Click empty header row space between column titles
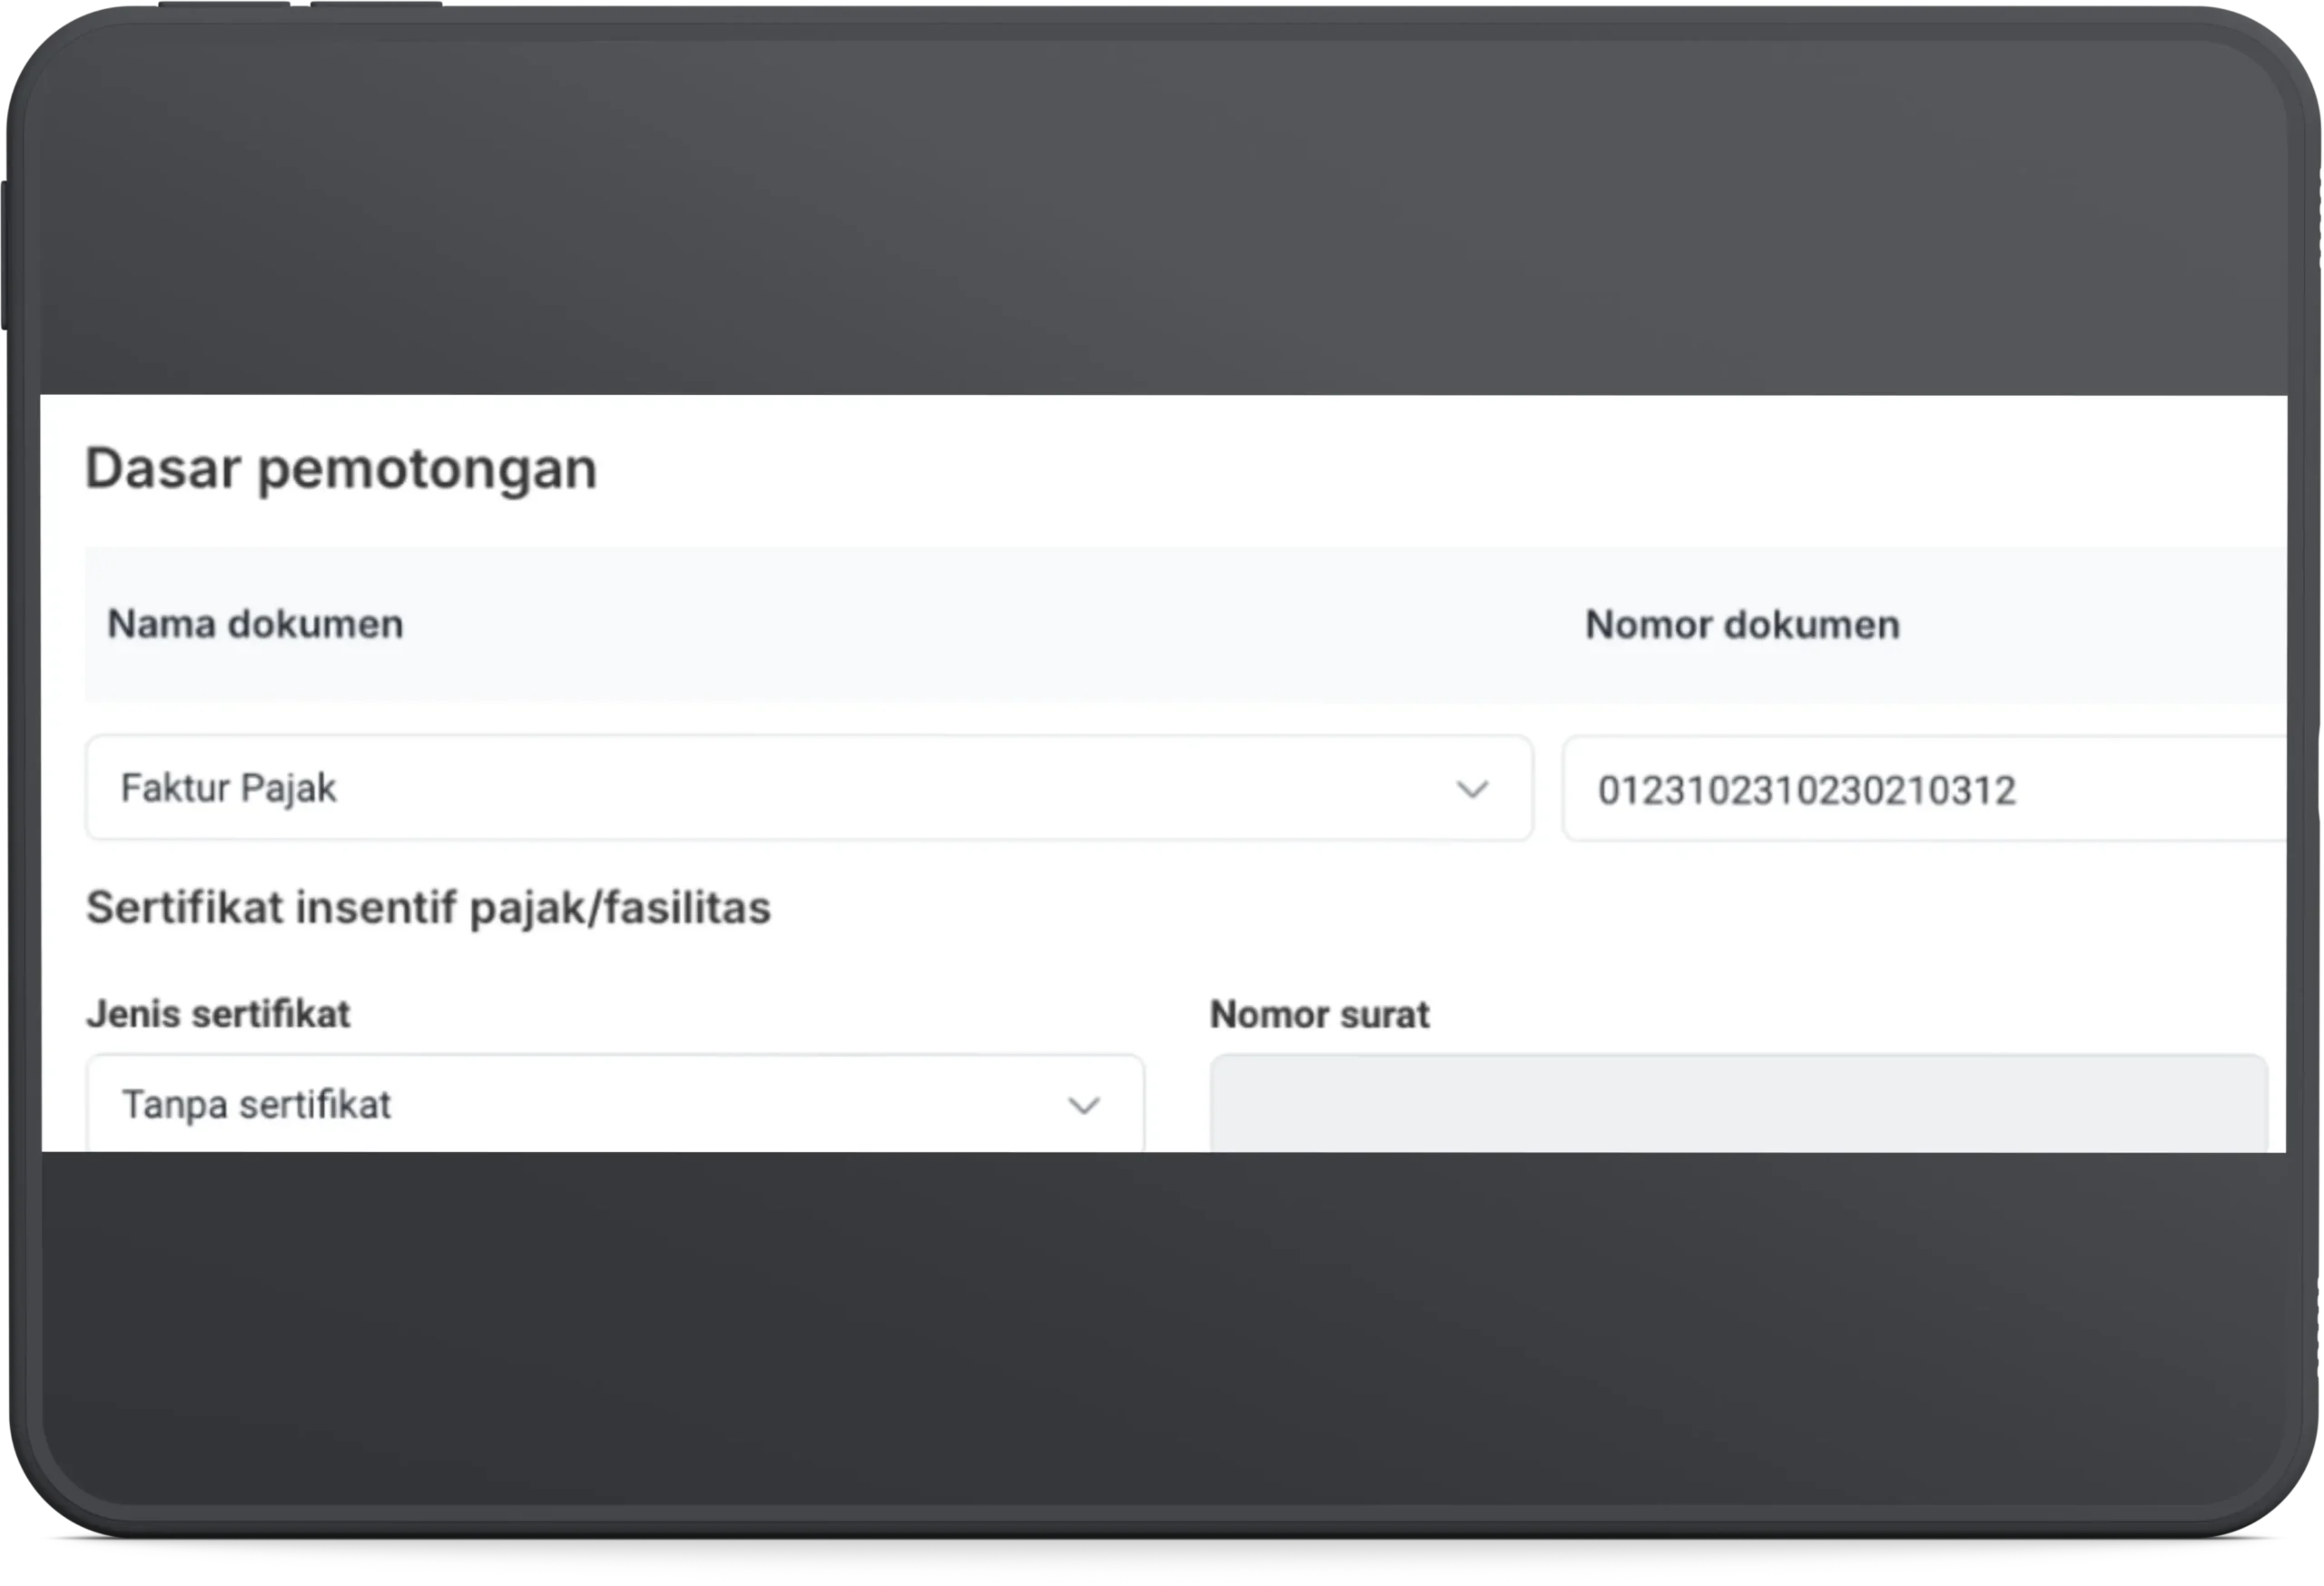Viewport: 2324px width, 1586px height. pyautogui.click(x=990, y=625)
